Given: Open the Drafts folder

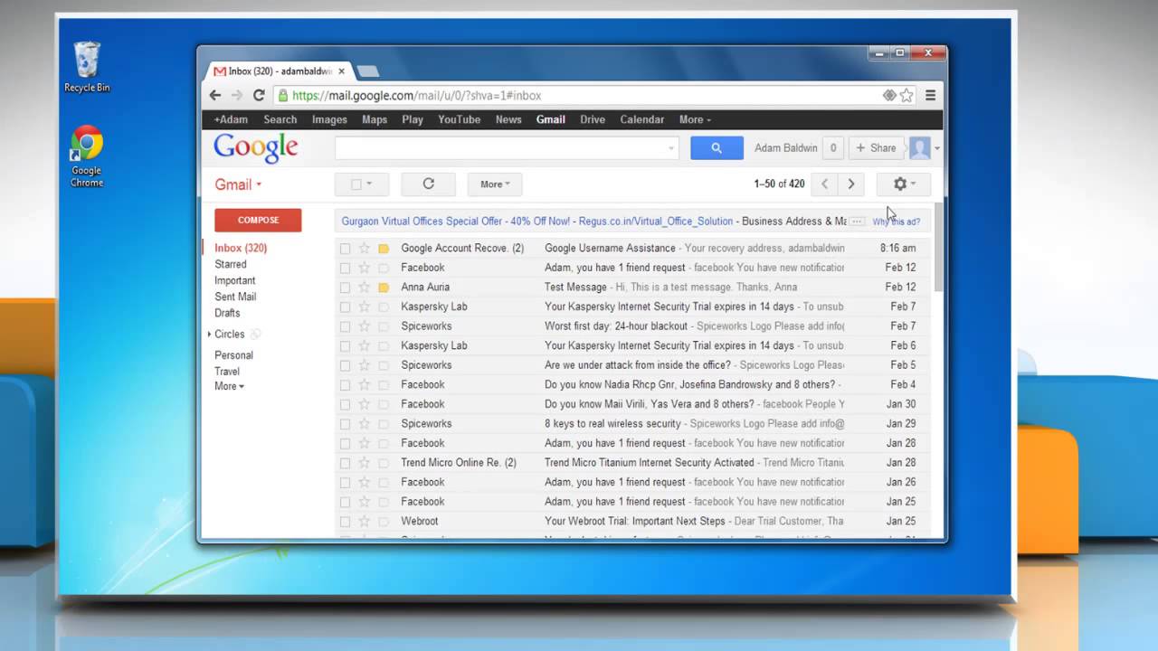Looking at the screenshot, I should point(227,313).
